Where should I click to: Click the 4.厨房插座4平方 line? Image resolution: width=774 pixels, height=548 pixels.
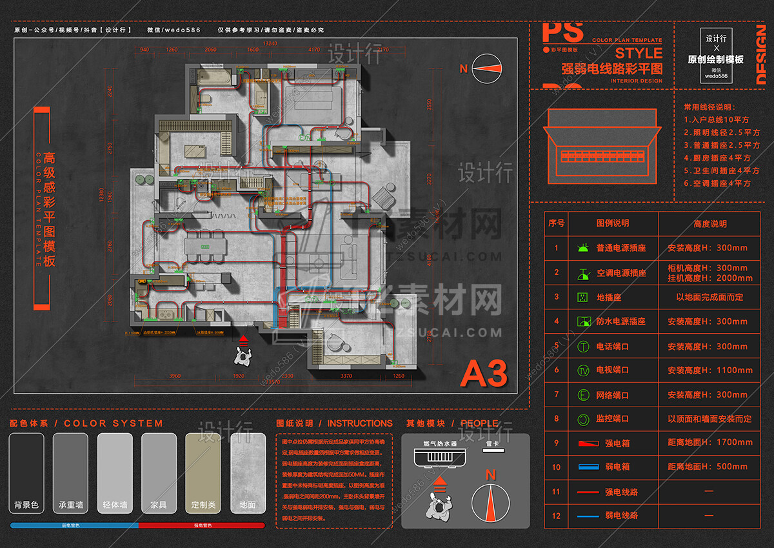[x=717, y=158]
